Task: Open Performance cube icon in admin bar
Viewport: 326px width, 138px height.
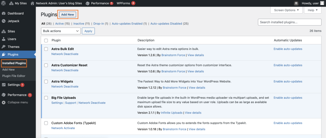Action: 88,3
